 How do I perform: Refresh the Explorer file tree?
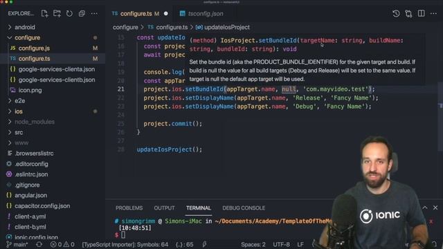[x=69, y=14]
